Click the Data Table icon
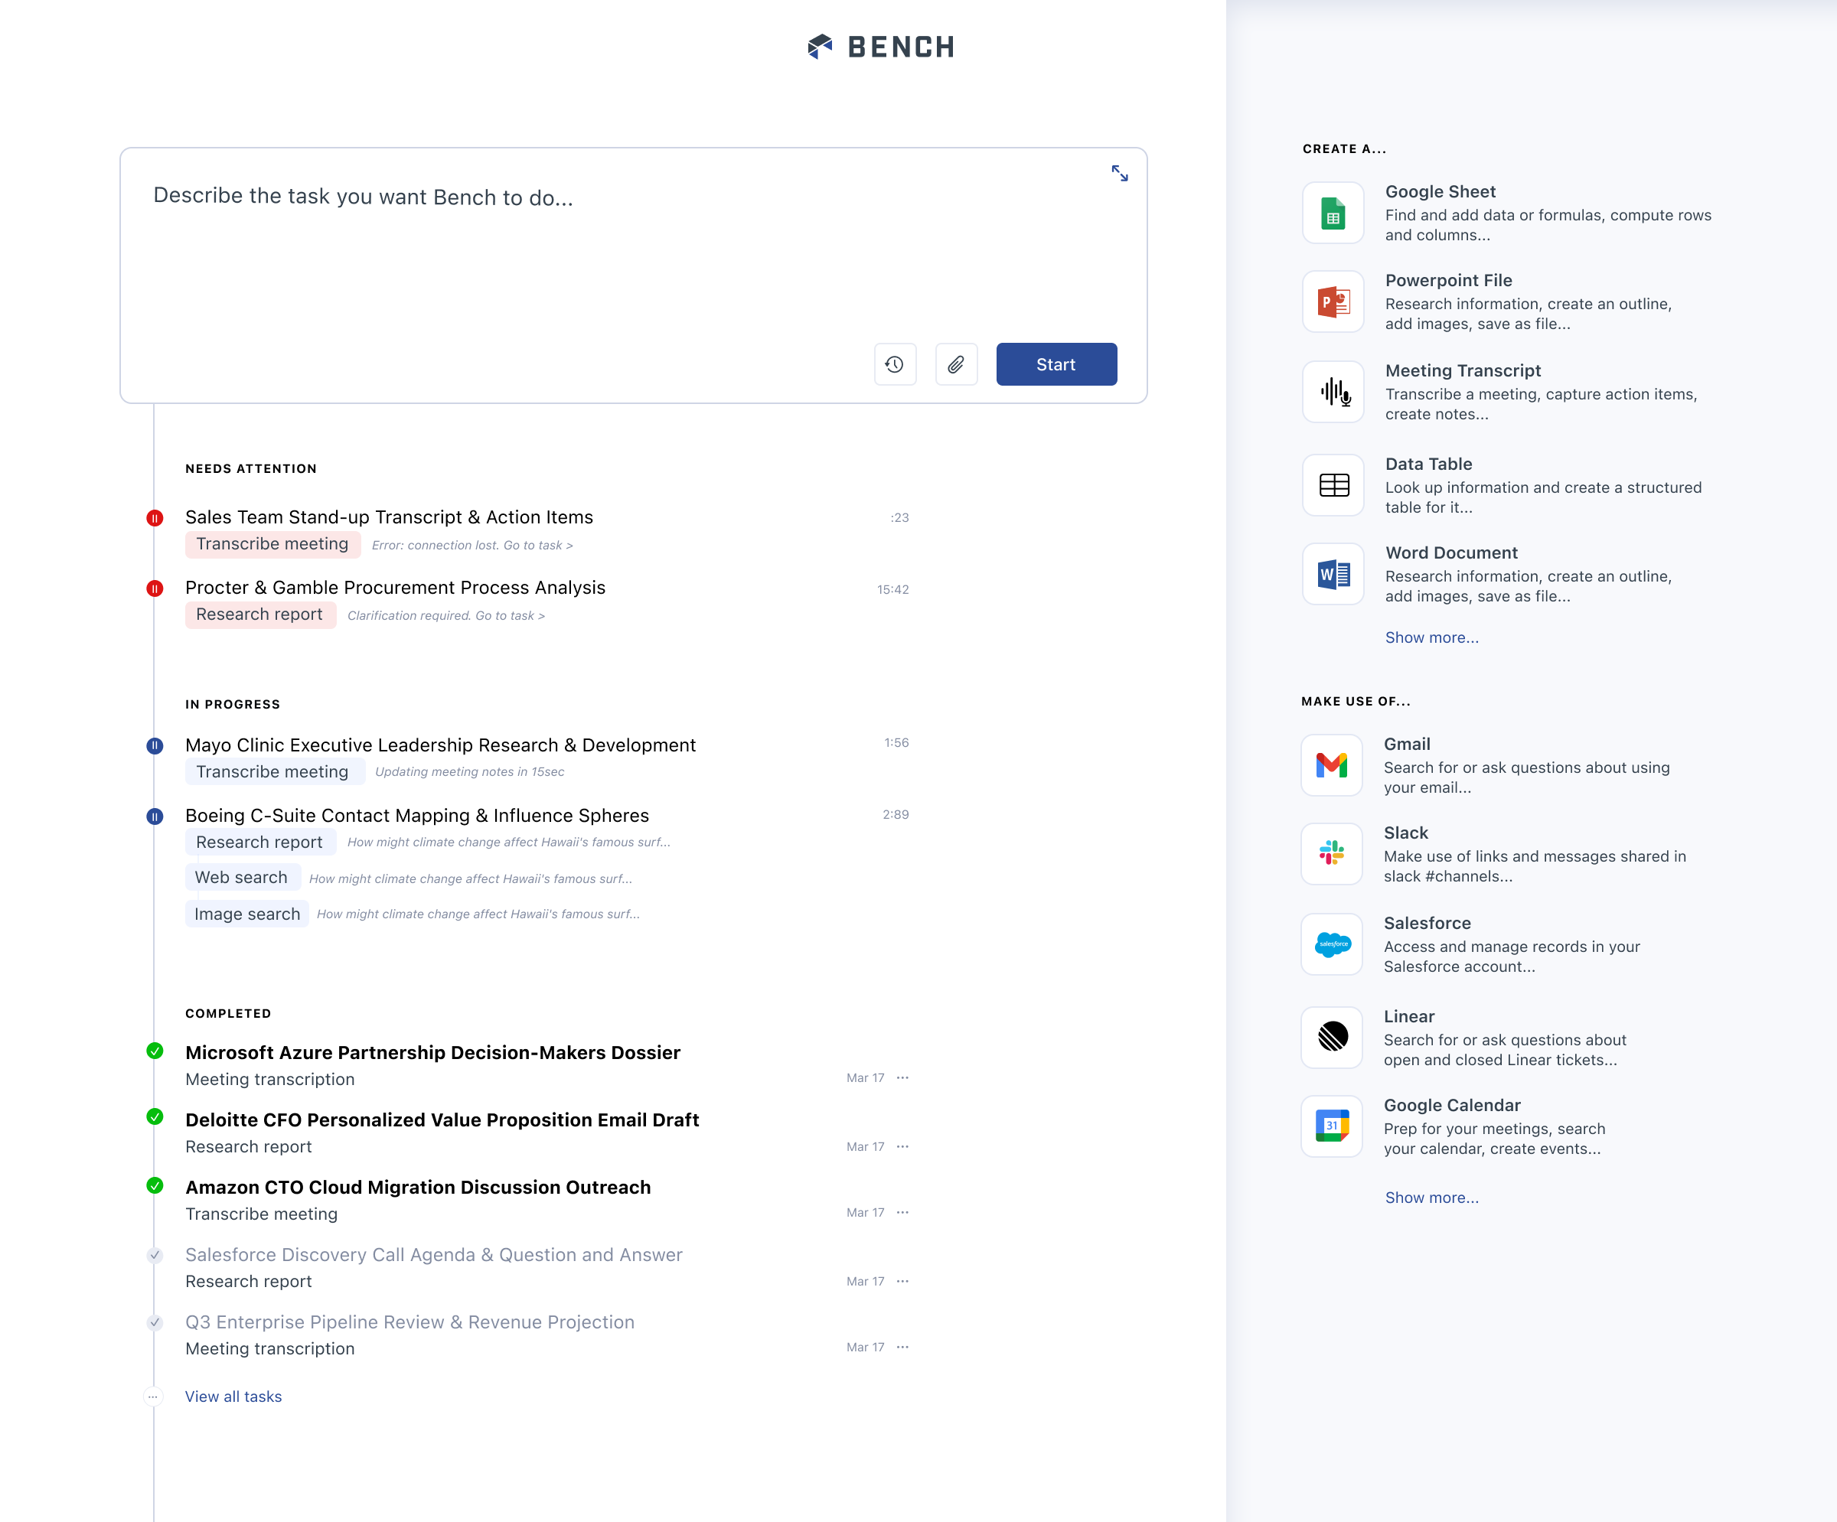This screenshot has width=1837, height=1522. coord(1333,484)
